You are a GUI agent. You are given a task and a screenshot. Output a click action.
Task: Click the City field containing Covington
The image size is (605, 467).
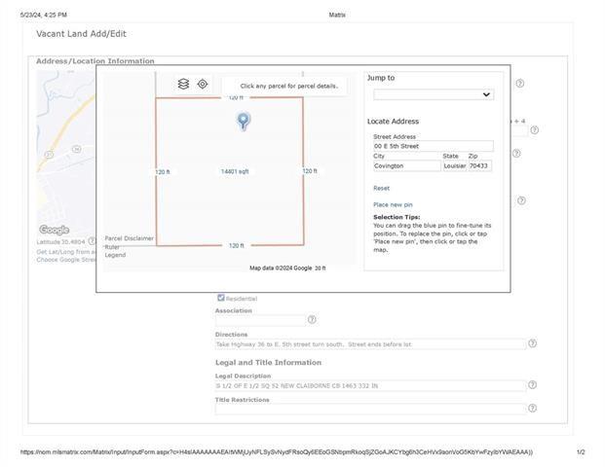pyautogui.click(x=406, y=166)
